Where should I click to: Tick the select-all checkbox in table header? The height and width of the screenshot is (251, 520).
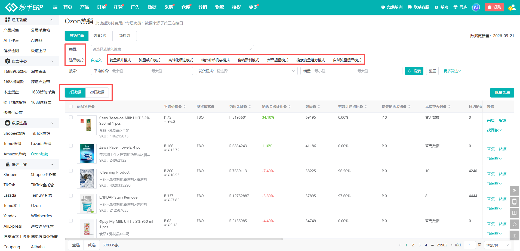pyautogui.click(x=71, y=107)
